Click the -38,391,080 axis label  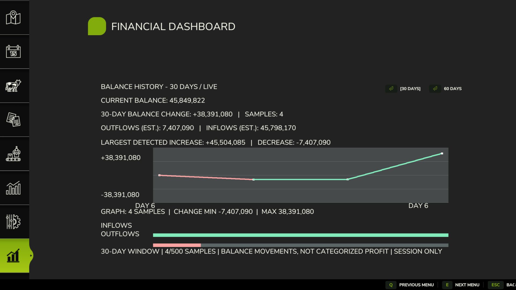(120, 195)
